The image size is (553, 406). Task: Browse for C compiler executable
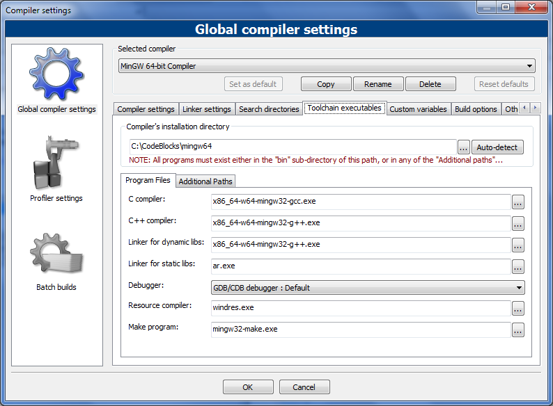(x=517, y=202)
